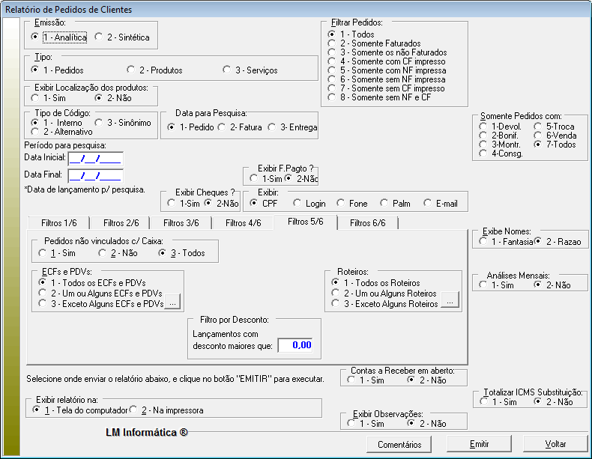Image resolution: width=592 pixels, height=459 pixels.
Task: Choose 6-Venda in Somente Pedidos com
Action: [x=539, y=136]
